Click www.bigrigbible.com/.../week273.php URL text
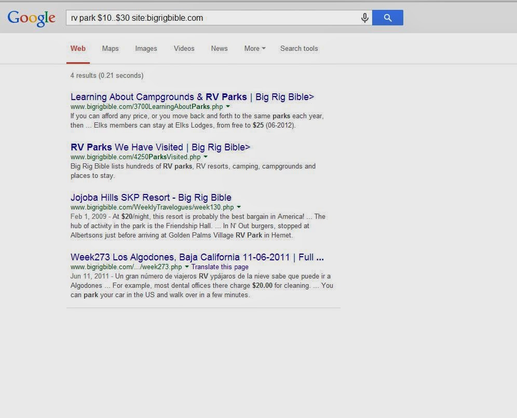The image size is (517, 418). coord(126,267)
